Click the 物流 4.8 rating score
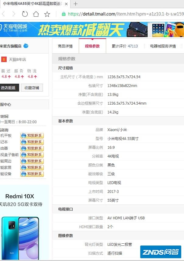This screenshot has width=184, height=261. point(32,77)
